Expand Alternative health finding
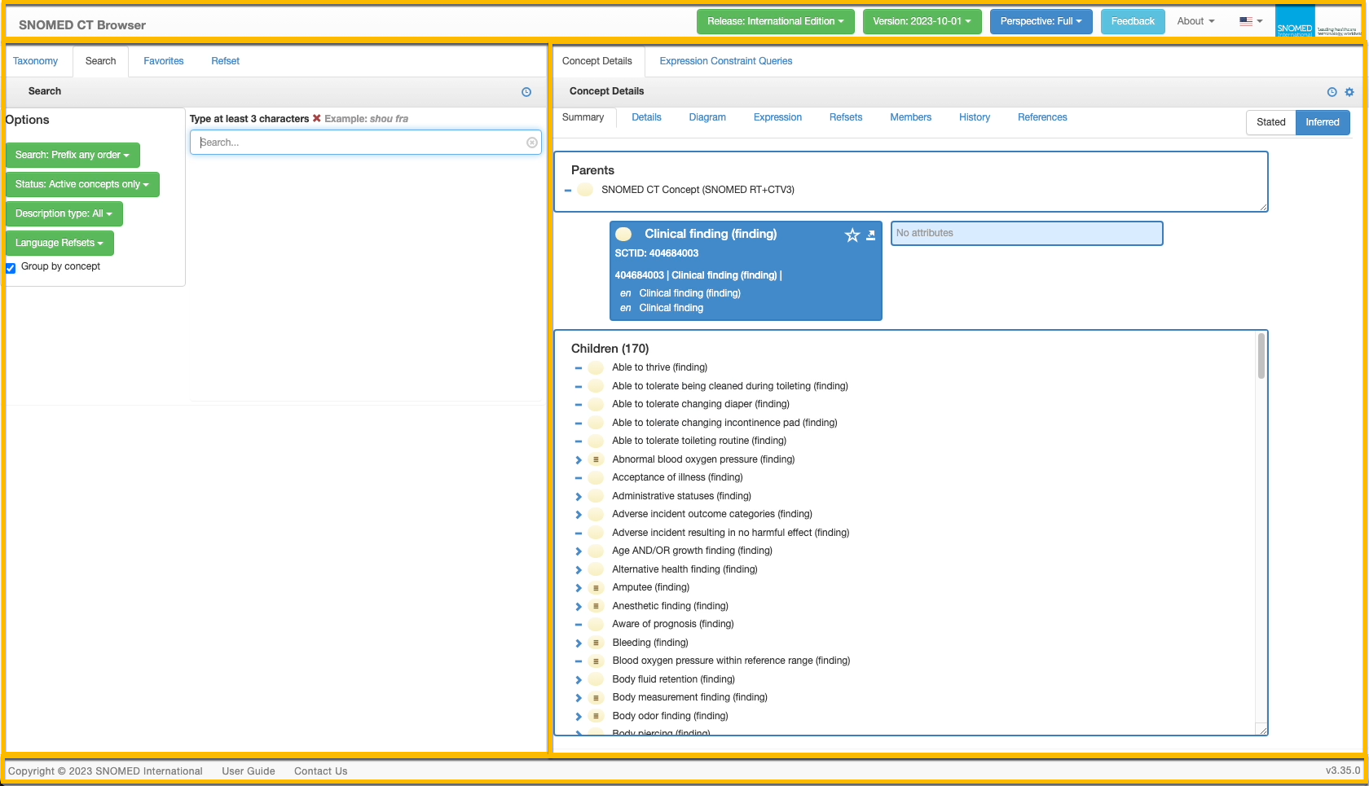The width and height of the screenshot is (1369, 786). 579,570
